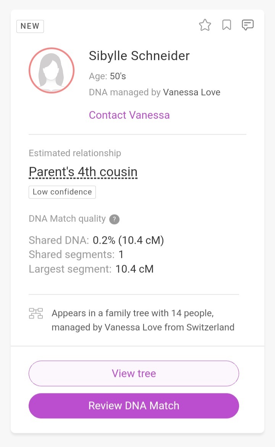Viewport: 275px width, 447px height.
Task: Click the Low confidence tag
Action: 62,192
